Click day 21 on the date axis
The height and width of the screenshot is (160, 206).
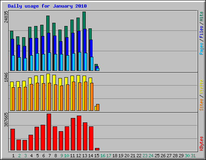[x=133, y=156]
